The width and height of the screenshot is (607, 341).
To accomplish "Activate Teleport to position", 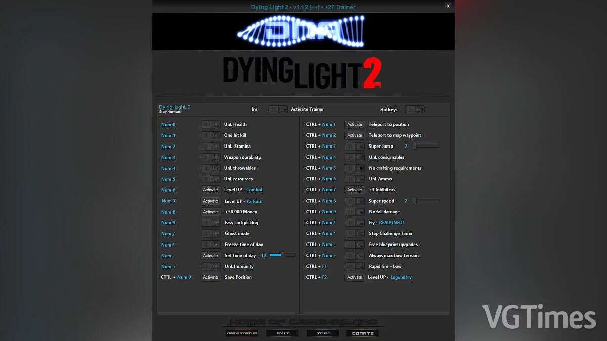I will point(355,124).
